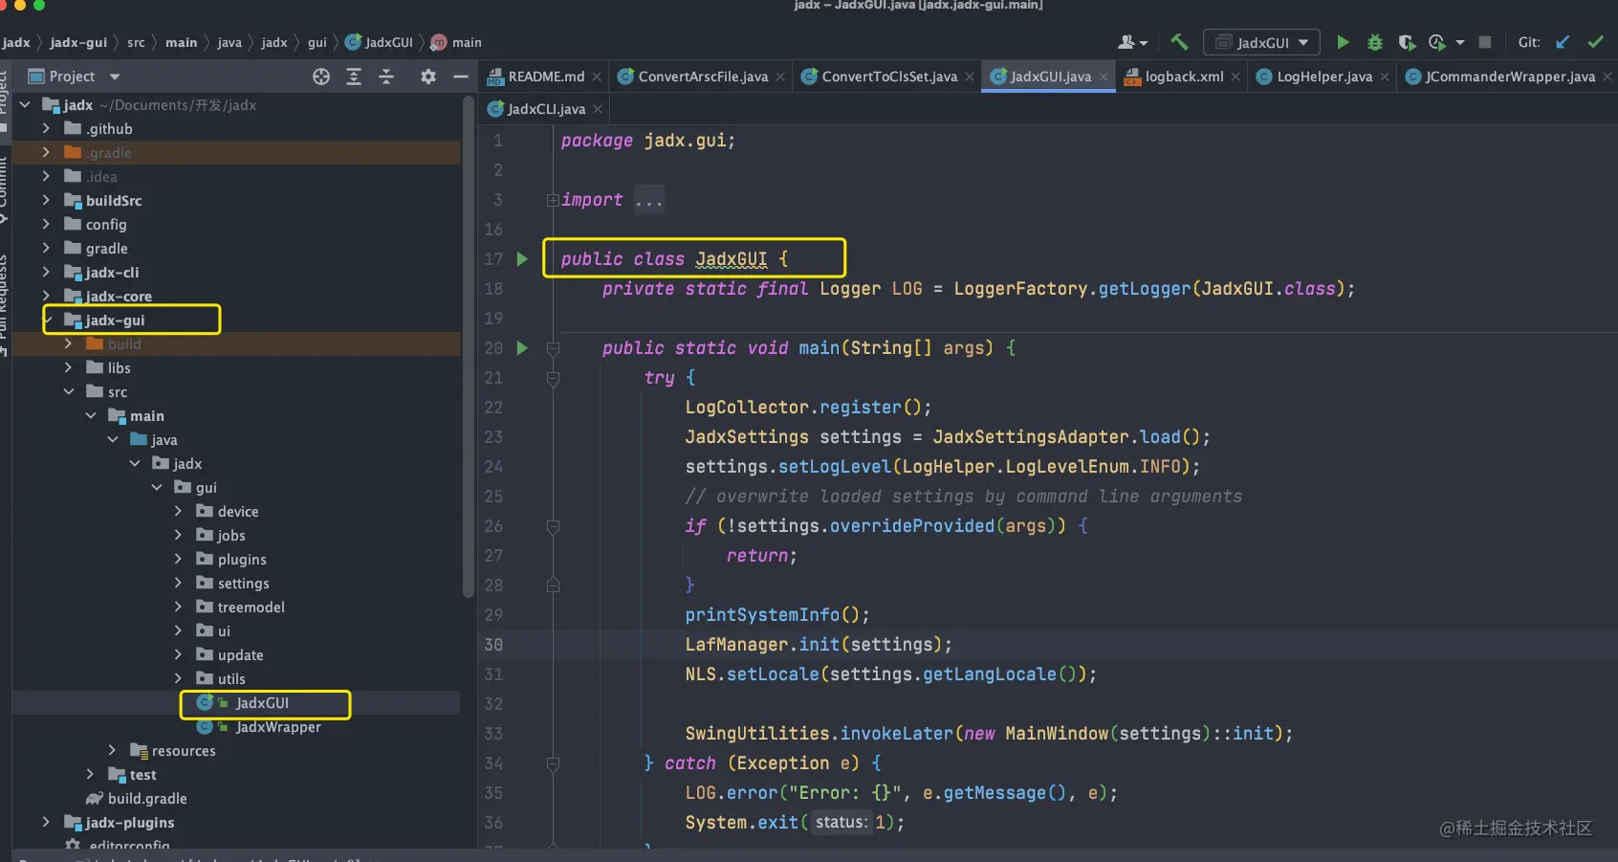Open the user account icon menu
The height and width of the screenshot is (862, 1618).
click(1132, 42)
